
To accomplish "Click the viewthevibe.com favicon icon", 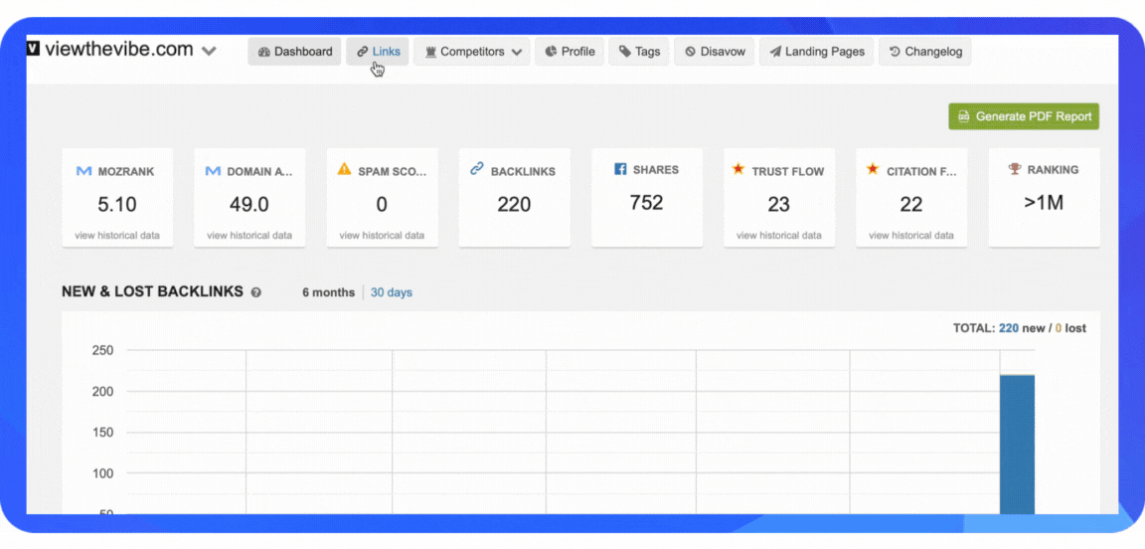I will 33,49.
